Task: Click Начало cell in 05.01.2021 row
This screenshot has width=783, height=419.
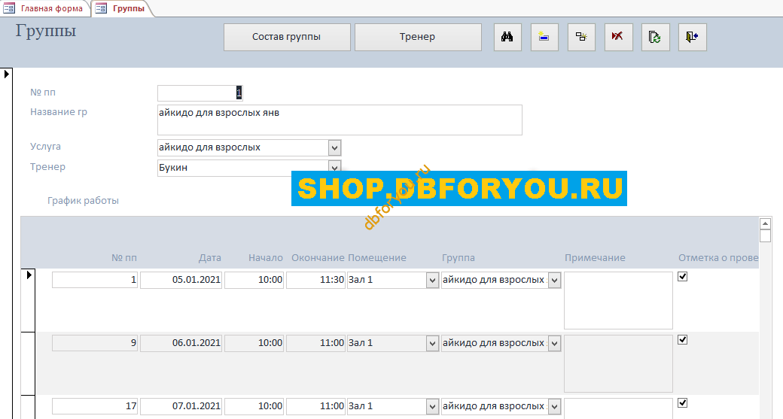Action: [254, 280]
